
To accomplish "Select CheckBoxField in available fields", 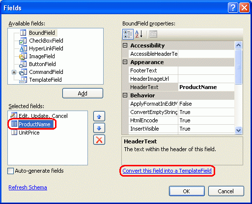I will (46, 41).
